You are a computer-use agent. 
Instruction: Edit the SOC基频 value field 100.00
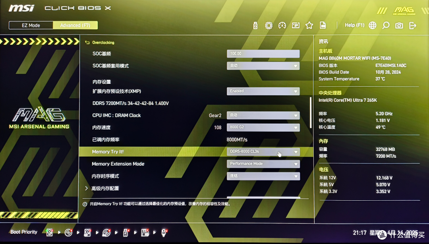(x=263, y=54)
